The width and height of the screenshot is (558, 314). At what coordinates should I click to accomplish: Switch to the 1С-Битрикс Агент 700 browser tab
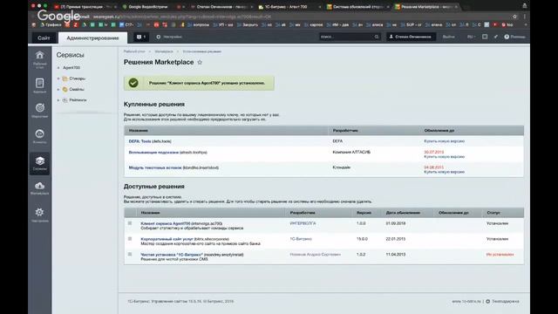point(287,7)
